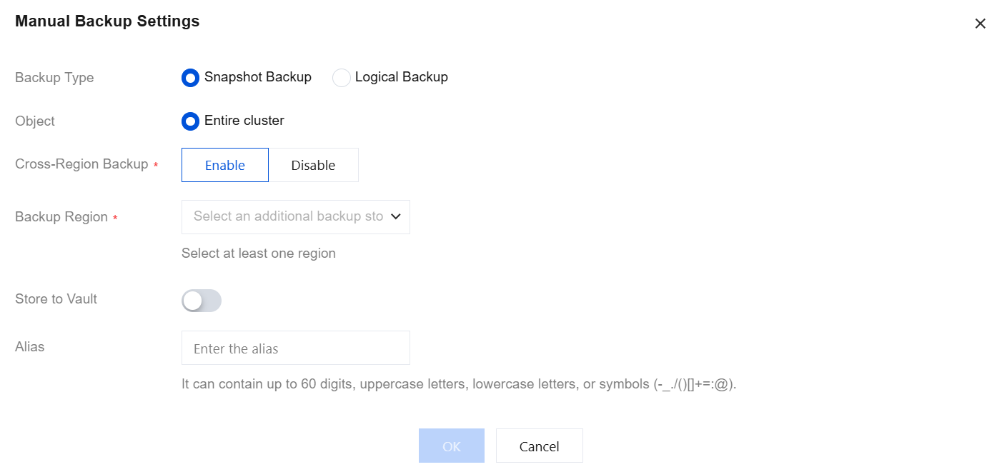Enable Cross-Region Backup
This screenshot has width=992, height=472.
(225, 165)
